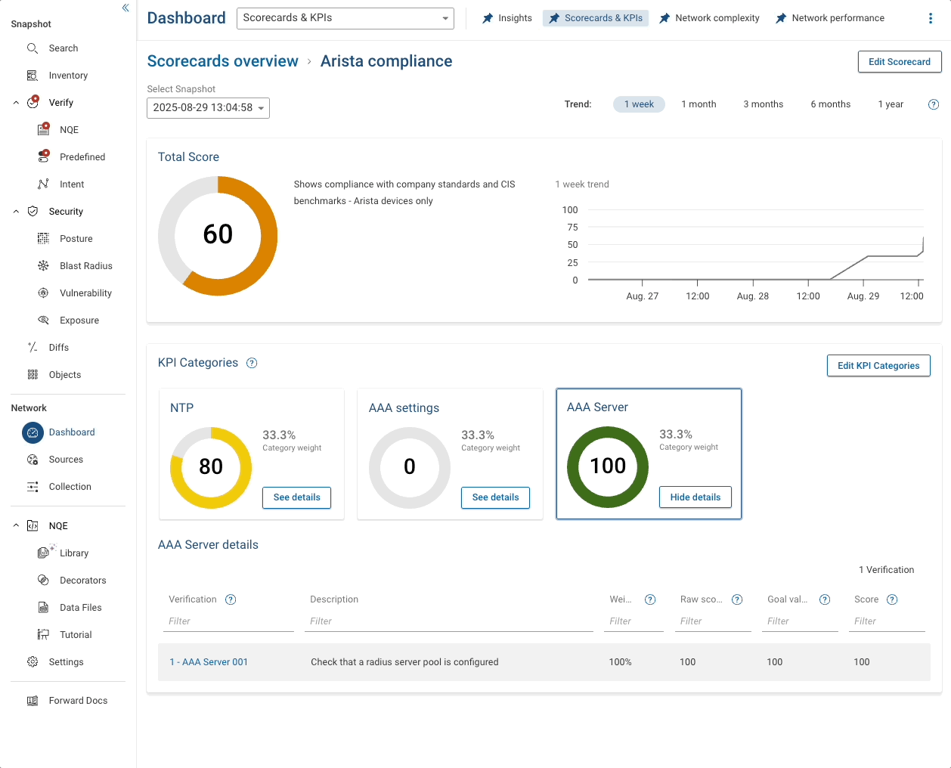The image size is (951, 768).
Task: Click the NTP score 80 donut
Action: pyautogui.click(x=211, y=468)
